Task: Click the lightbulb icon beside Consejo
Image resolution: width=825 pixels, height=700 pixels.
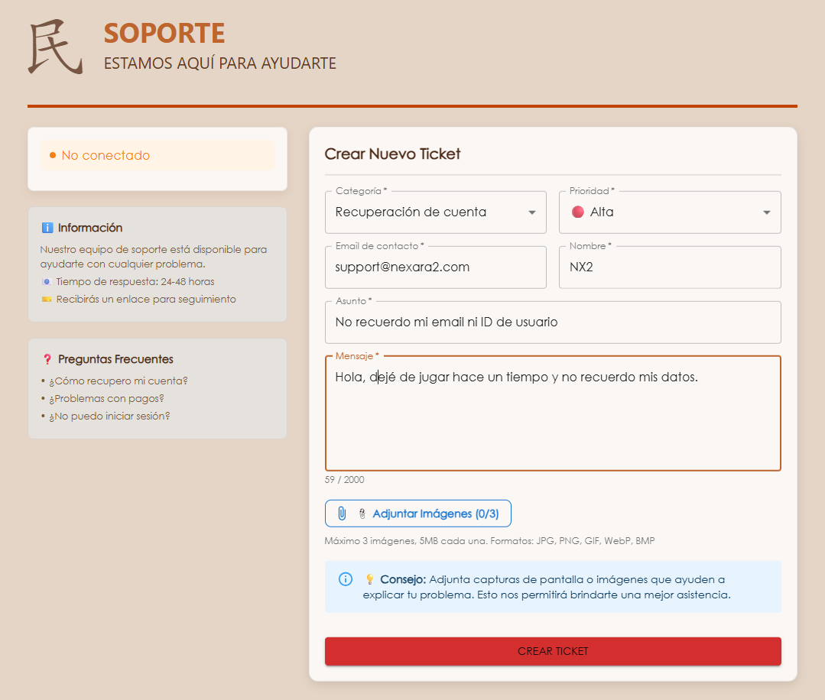Action: 369,579
